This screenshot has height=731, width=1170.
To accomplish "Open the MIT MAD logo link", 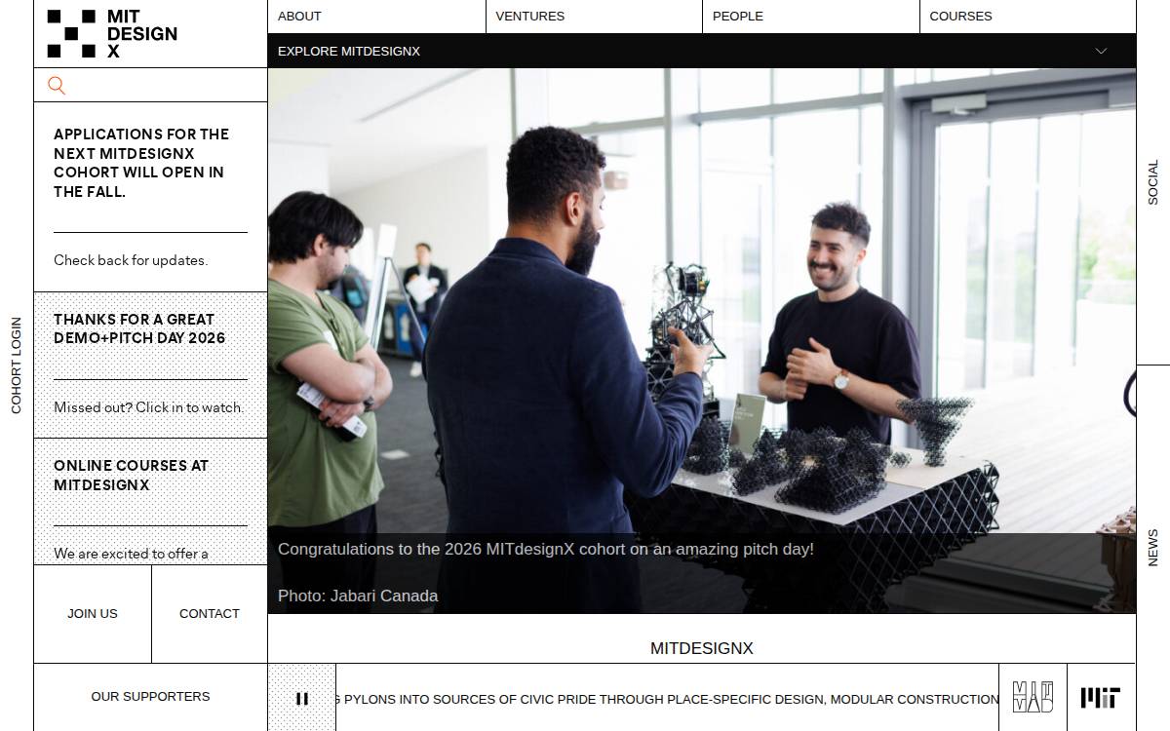I will click(1033, 698).
